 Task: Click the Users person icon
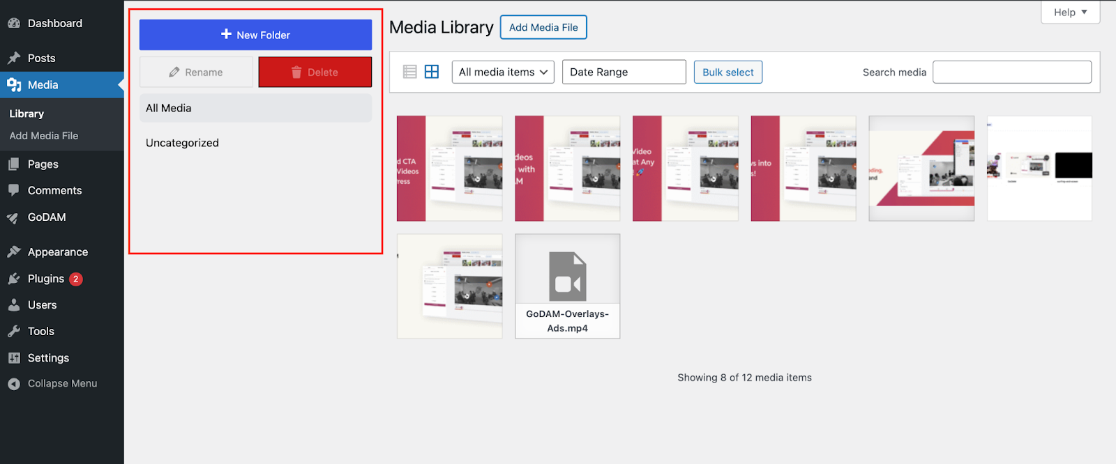tap(13, 305)
